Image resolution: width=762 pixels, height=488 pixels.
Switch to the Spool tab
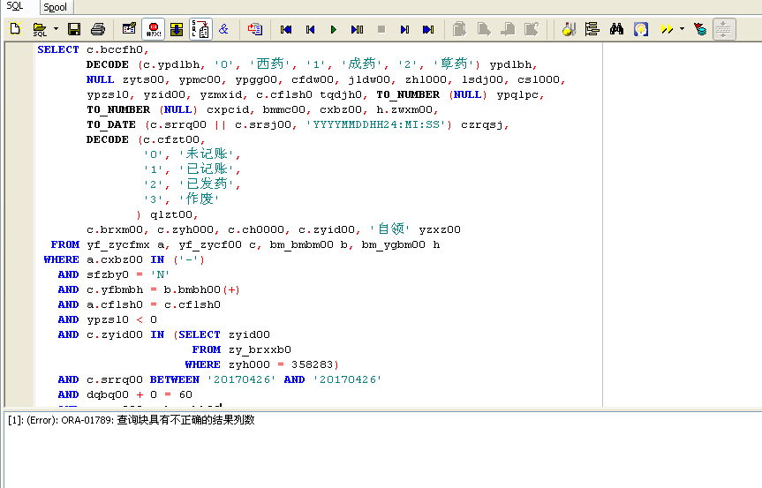[x=55, y=7]
